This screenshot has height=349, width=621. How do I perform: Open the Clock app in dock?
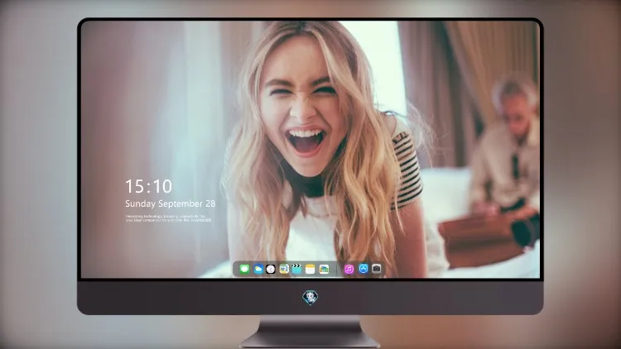click(x=271, y=269)
